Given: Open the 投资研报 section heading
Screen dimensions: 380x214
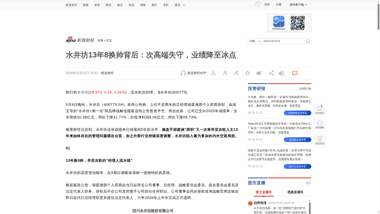Looking at the screenshot, I should pos(256,88).
